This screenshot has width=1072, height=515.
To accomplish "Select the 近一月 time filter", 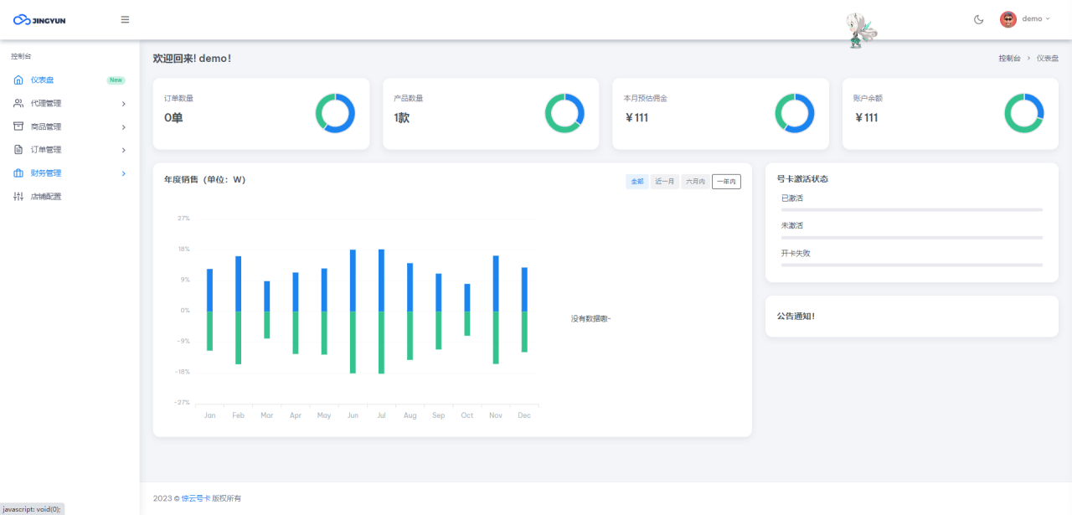I will (x=665, y=182).
